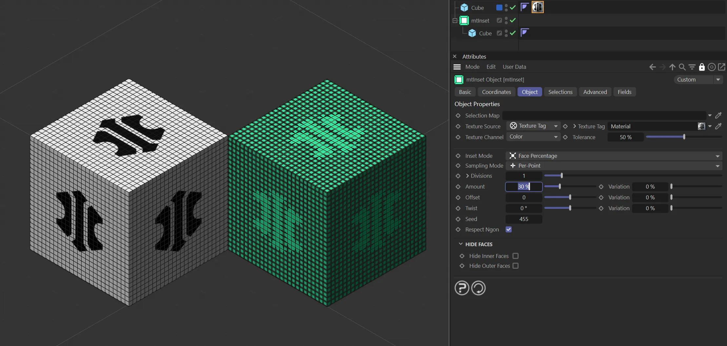
Task: Click the search icon in the Attributes panel
Action: click(x=682, y=67)
